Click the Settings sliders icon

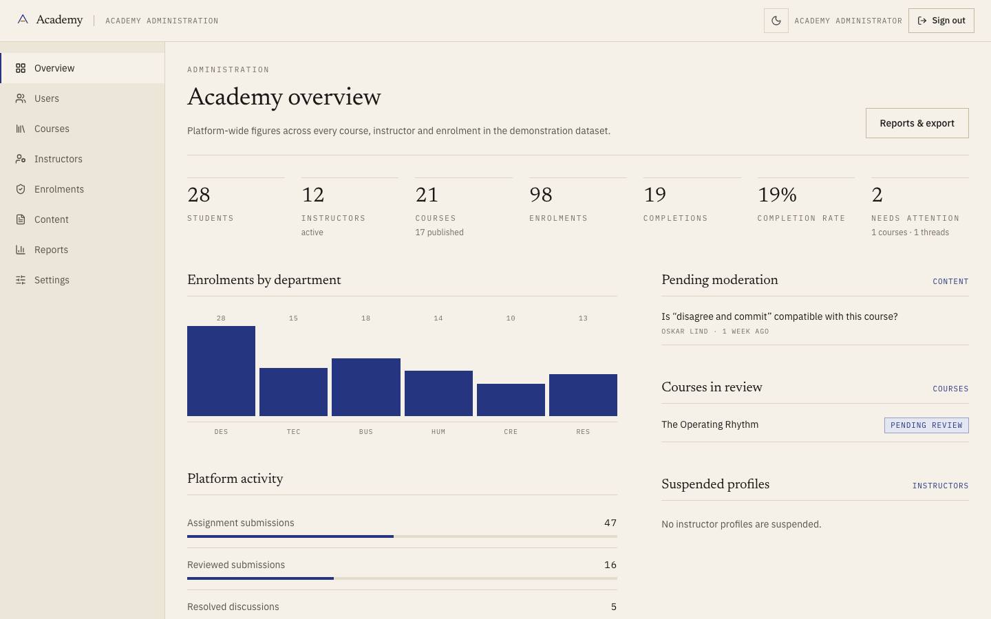point(21,280)
